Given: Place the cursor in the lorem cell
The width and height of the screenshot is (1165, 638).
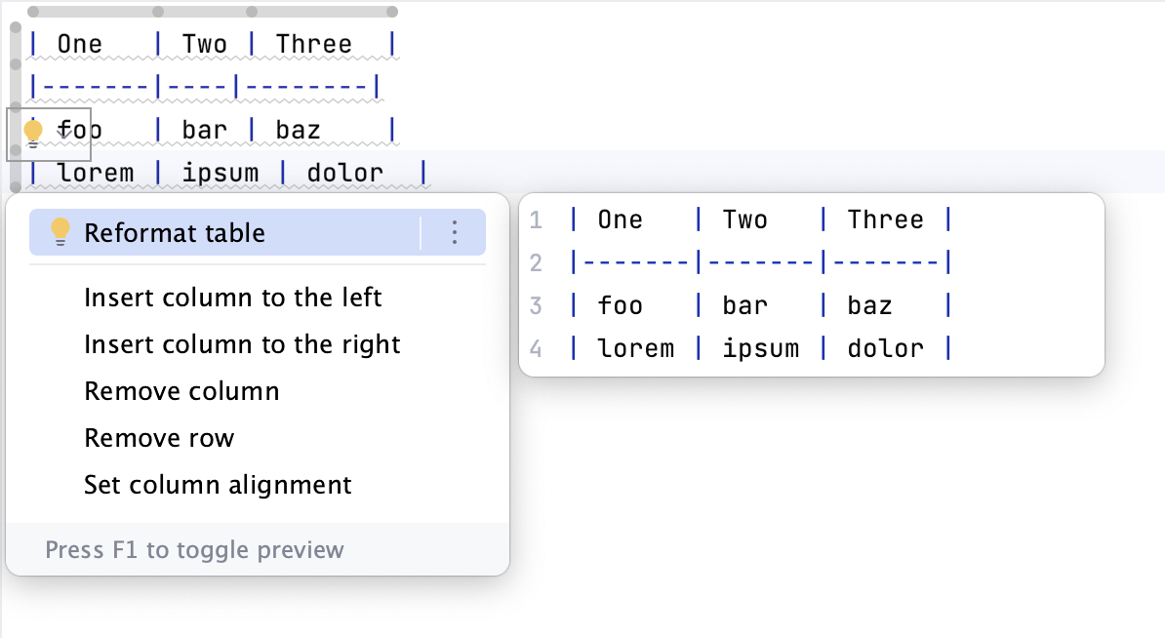Looking at the screenshot, I should (98, 172).
